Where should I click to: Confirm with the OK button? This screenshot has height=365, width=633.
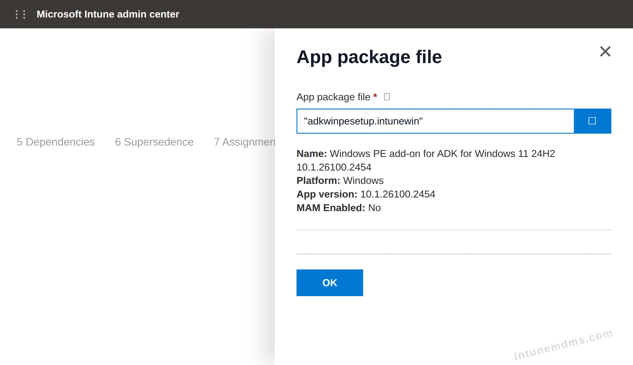pyautogui.click(x=330, y=282)
